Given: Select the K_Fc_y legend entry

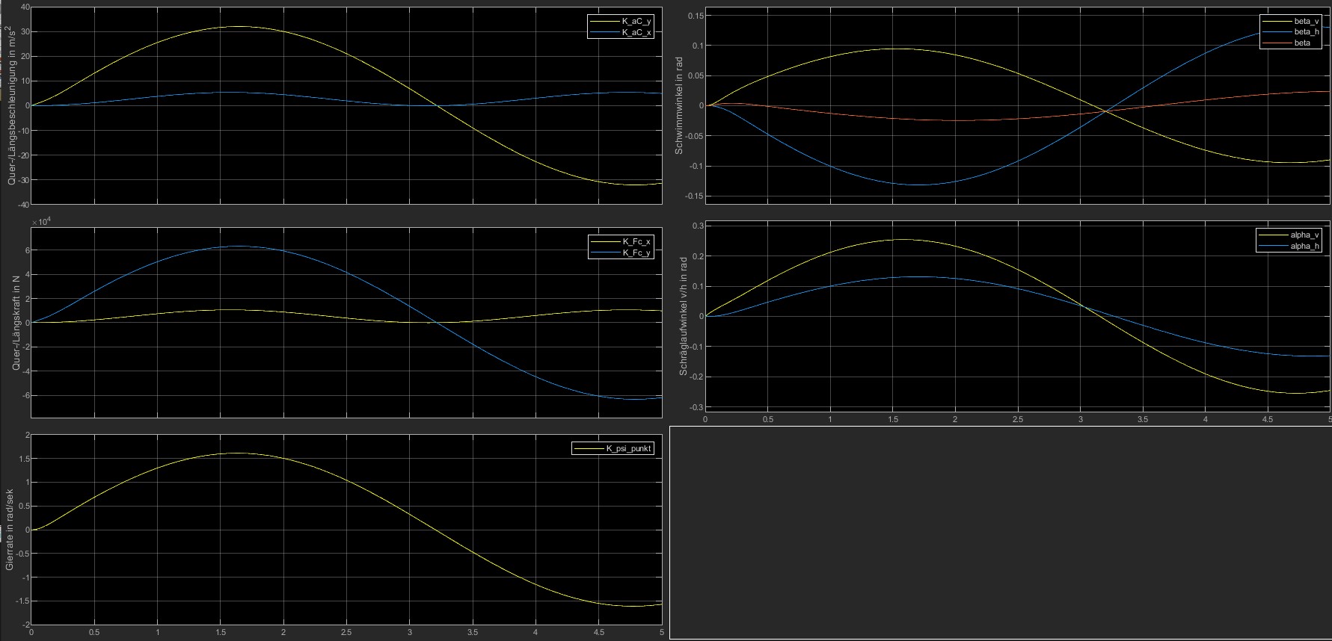Looking at the screenshot, I should (636, 253).
